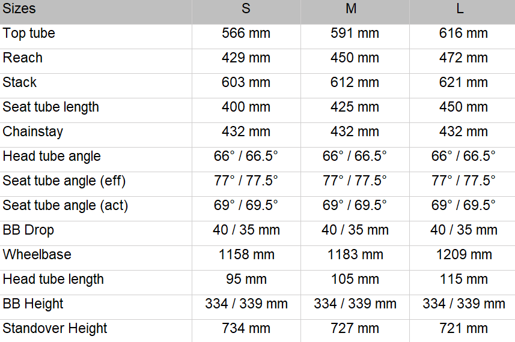Click the Wheelbase value 1209 mm
Viewport: 515px width, 342px height.
coord(463,255)
